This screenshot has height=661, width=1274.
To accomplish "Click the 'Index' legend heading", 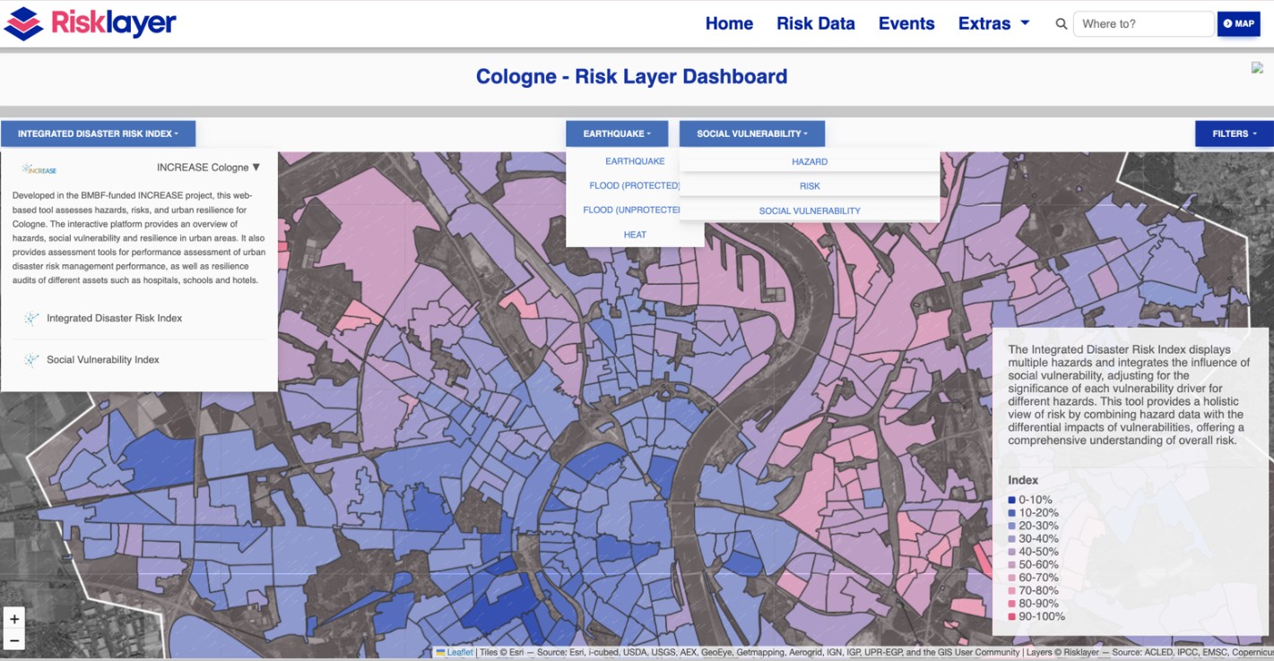I will click(1023, 480).
